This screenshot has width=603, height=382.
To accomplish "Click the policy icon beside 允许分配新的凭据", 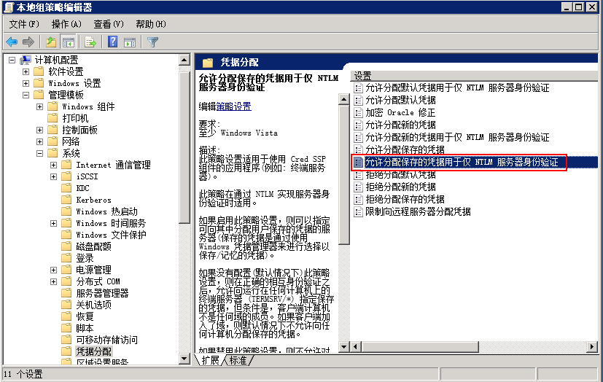I will point(359,125).
